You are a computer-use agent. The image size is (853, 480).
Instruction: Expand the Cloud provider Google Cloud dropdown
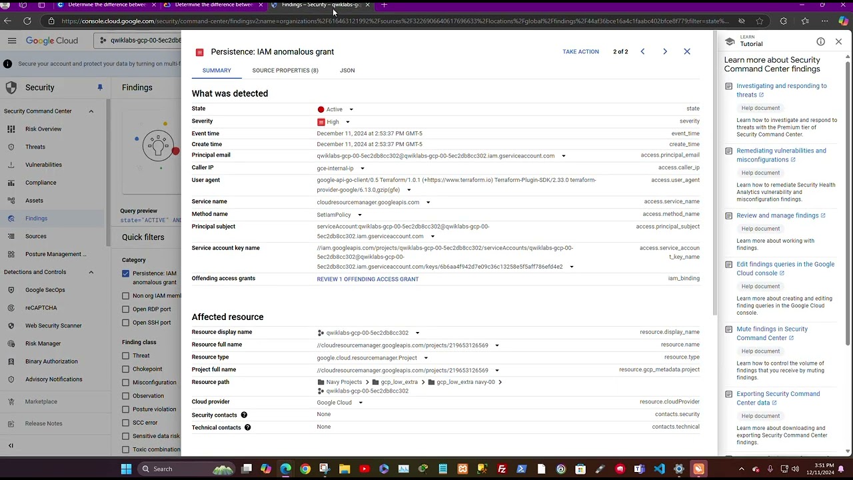(x=360, y=403)
